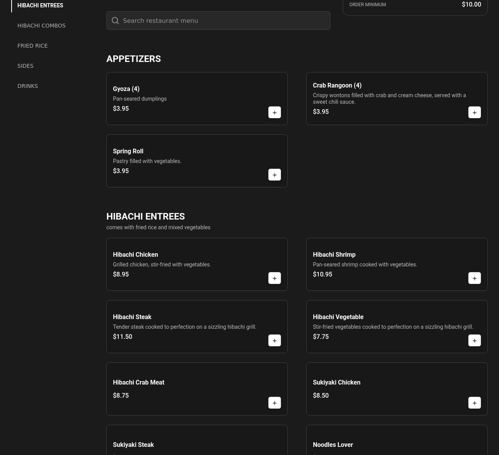Open the Sides menu category
This screenshot has width=499, height=455.
(26, 66)
